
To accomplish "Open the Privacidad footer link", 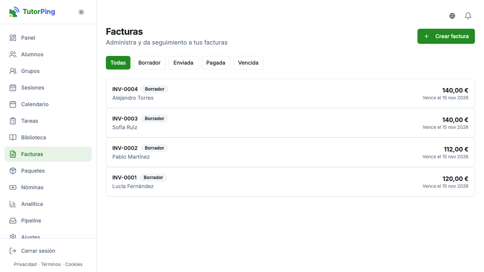I will [x=25, y=264].
